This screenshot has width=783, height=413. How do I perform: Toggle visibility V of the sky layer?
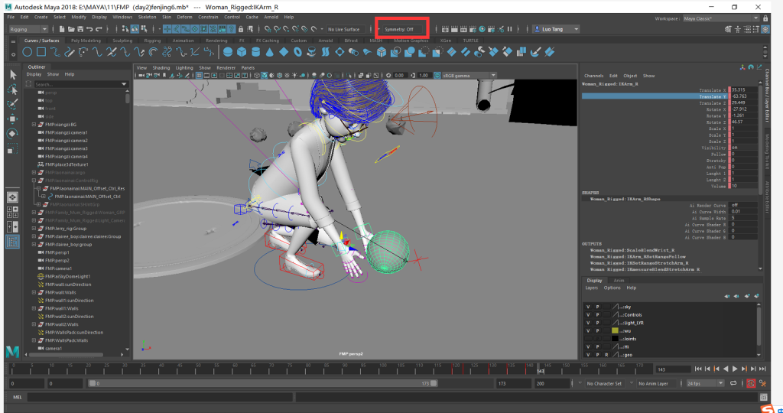click(x=588, y=307)
